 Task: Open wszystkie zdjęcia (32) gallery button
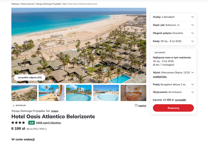tap(30, 77)
